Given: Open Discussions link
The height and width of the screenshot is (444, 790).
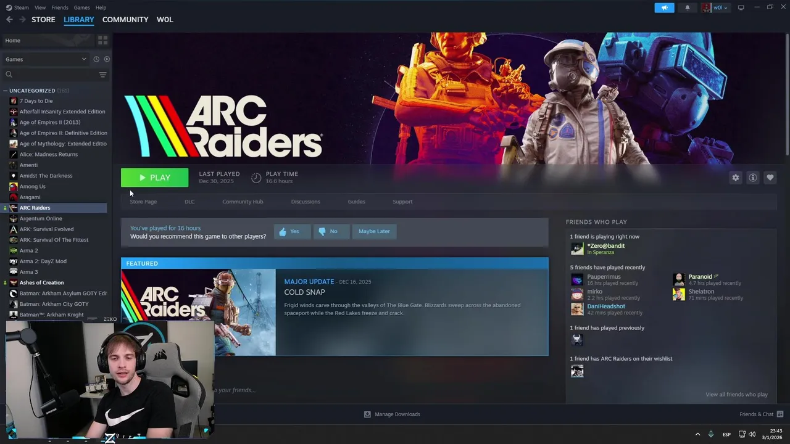Looking at the screenshot, I should click(306, 202).
